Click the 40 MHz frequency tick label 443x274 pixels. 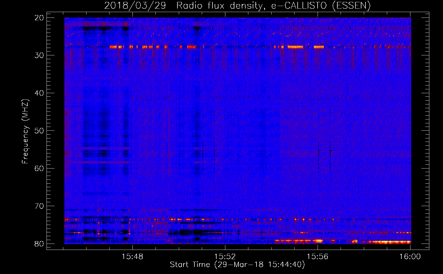[39, 93]
